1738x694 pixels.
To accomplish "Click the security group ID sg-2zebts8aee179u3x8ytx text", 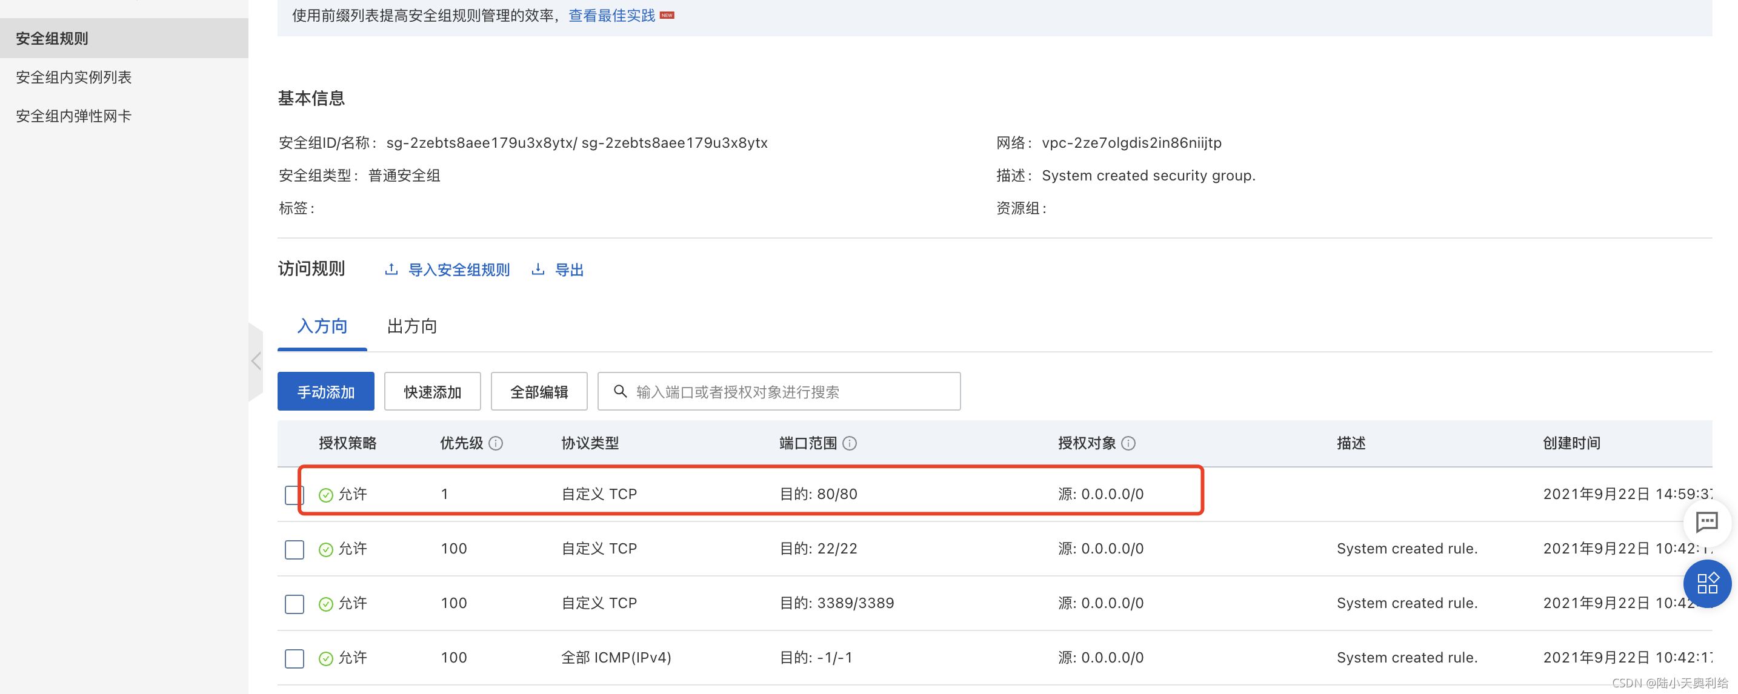I will 482,143.
